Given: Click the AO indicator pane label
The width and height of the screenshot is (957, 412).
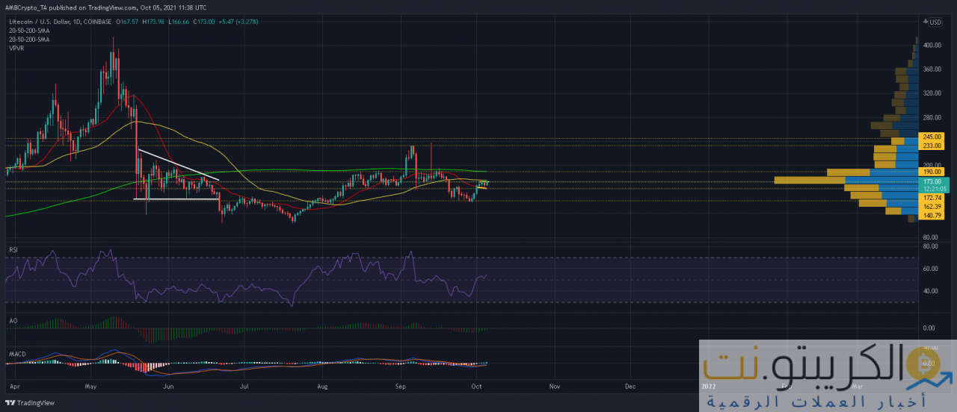Looking at the screenshot, I should click(x=13, y=320).
